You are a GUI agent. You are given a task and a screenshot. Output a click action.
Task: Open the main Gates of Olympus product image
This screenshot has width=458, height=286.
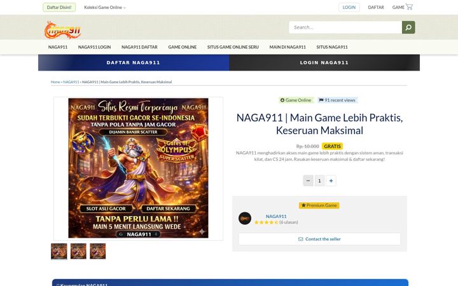coord(138,168)
